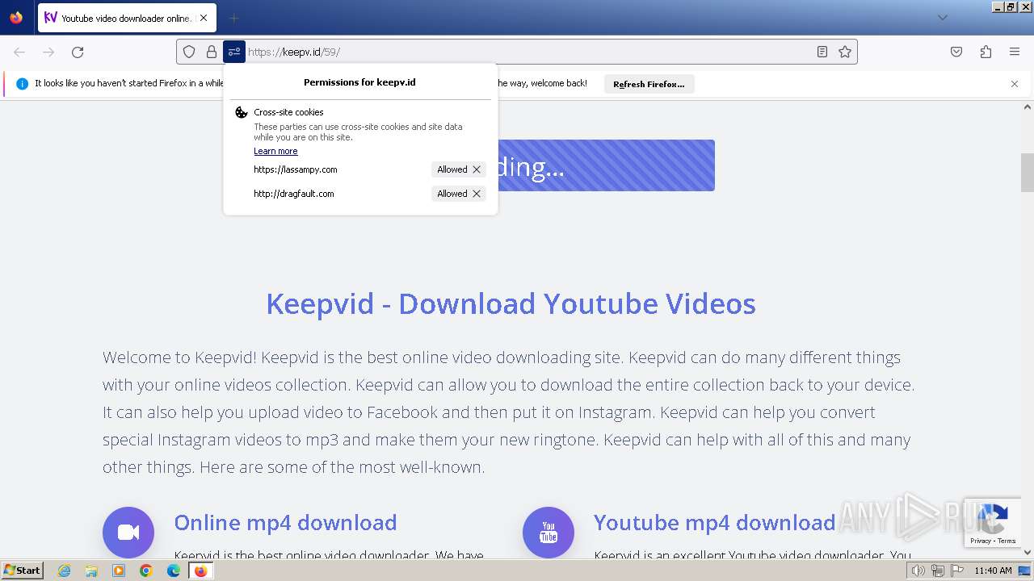Click the Permissions for keepv.id title
Viewport: 1034px width, 581px height.
tap(359, 82)
